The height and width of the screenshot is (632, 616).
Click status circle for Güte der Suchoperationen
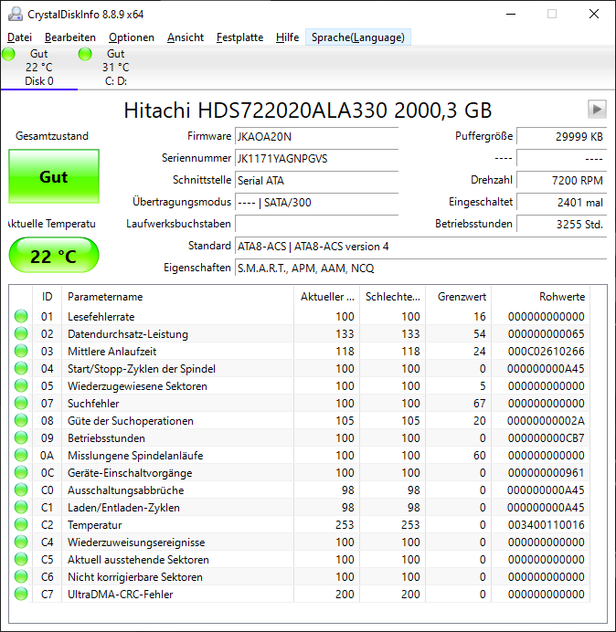21,420
